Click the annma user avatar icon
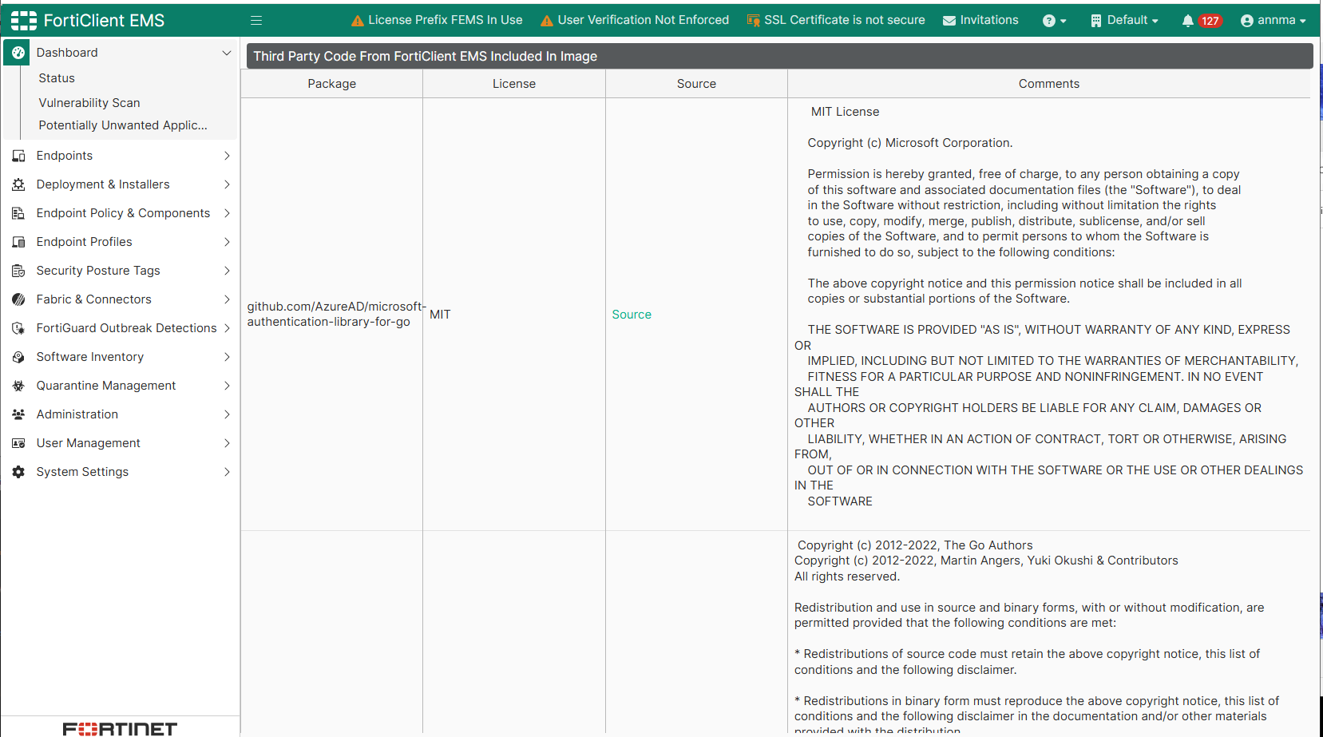This screenshot has width=1323, height=737. point(1247,21)
